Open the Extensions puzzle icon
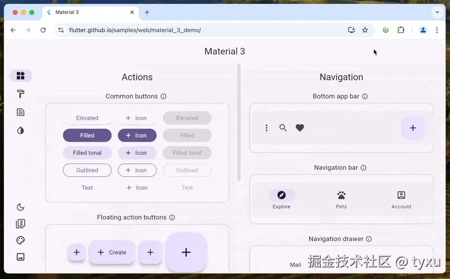The image size is (450, 279). [x=401, y=30]
